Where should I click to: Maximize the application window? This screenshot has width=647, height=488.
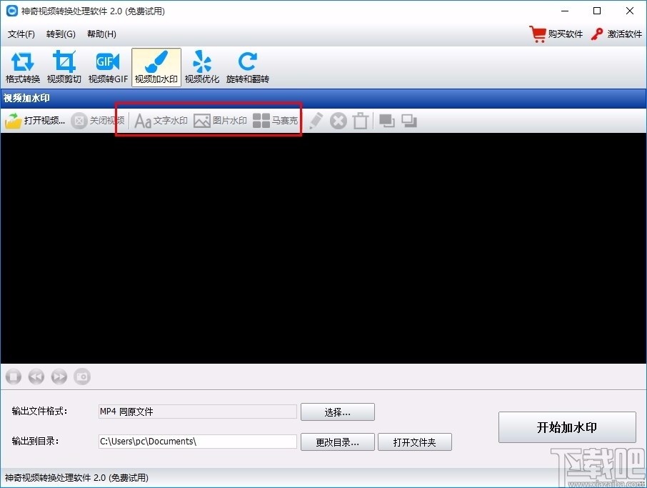coord(597,11)
